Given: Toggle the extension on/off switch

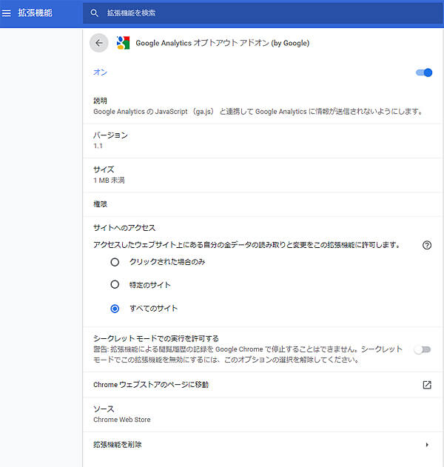Looking at the screenshot, I should [424, 73].
